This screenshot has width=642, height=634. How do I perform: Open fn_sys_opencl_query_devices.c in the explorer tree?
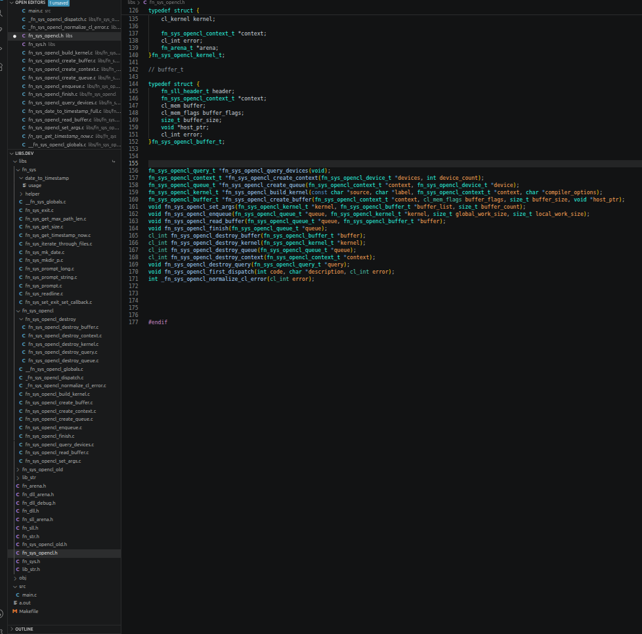[x=59, y=444]
